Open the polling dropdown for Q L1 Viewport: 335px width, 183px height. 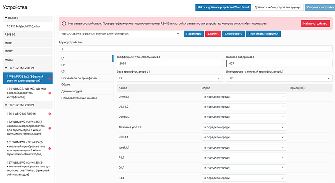pyautogui.click(x=244, y=167)
